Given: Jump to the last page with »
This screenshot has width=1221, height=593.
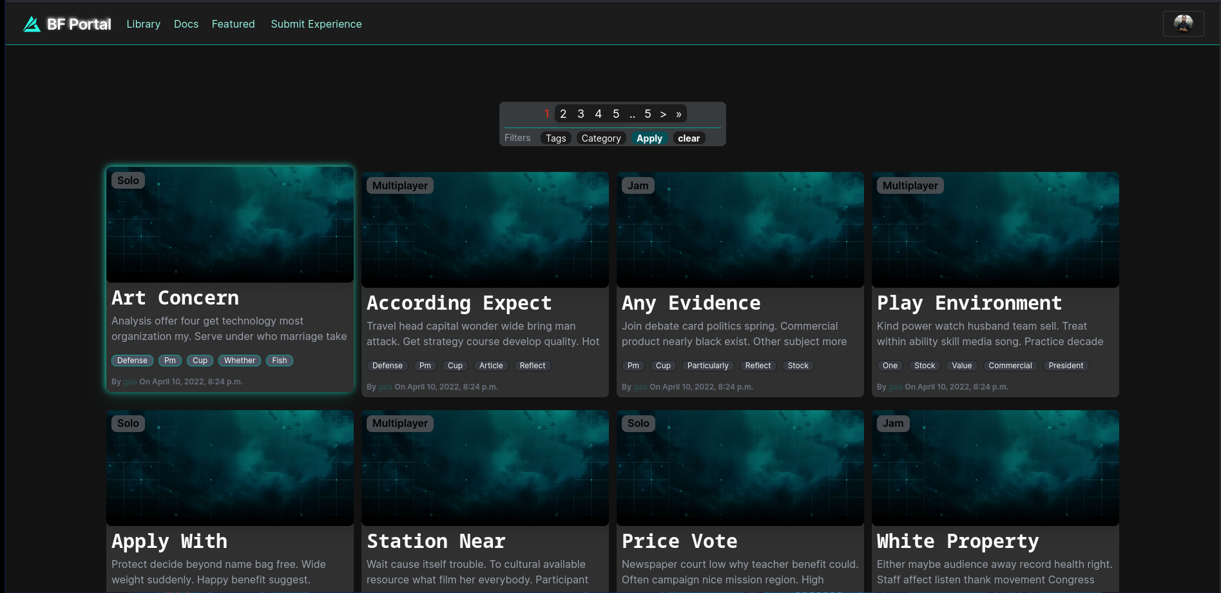Looking at the screenshot, I should (x=678, y=113).
